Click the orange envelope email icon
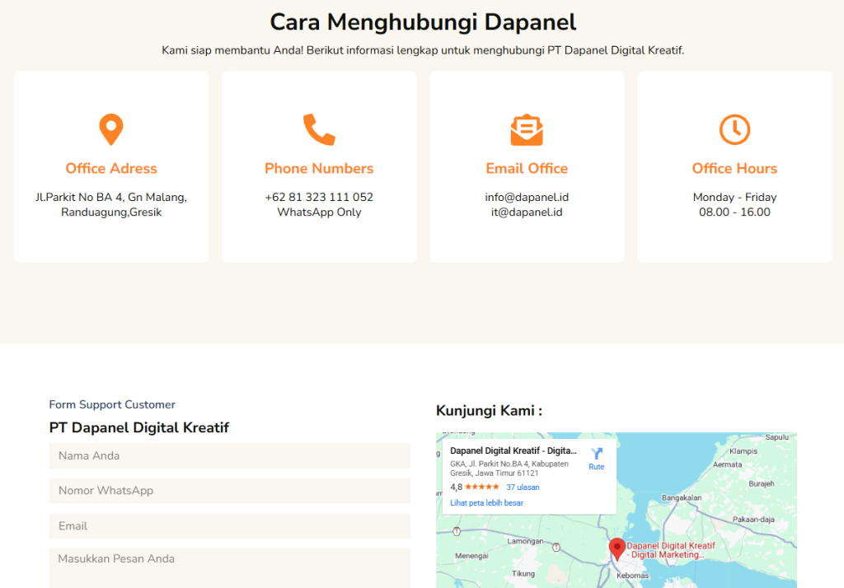Screen dimensions: 844x588 (527, 129)
